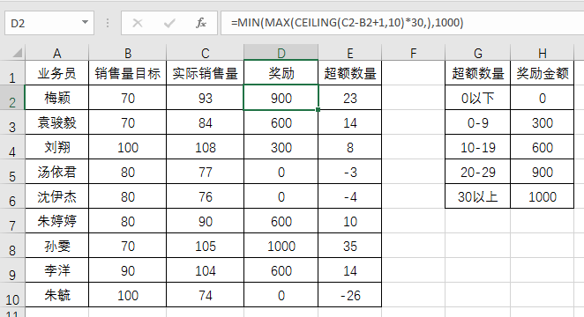Click the actual sales value 108

[206, 147]
